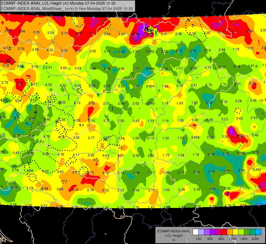Click the legend scale value 2000

pyautogui.click(x=255, y=239)
